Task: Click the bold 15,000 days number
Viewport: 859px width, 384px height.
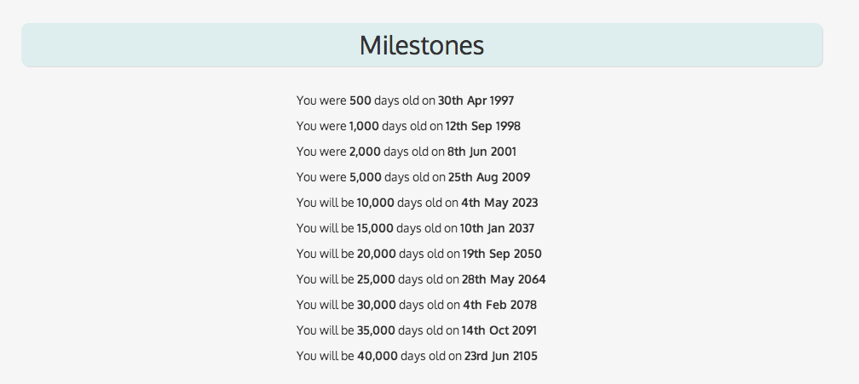Action: [375, 228]
